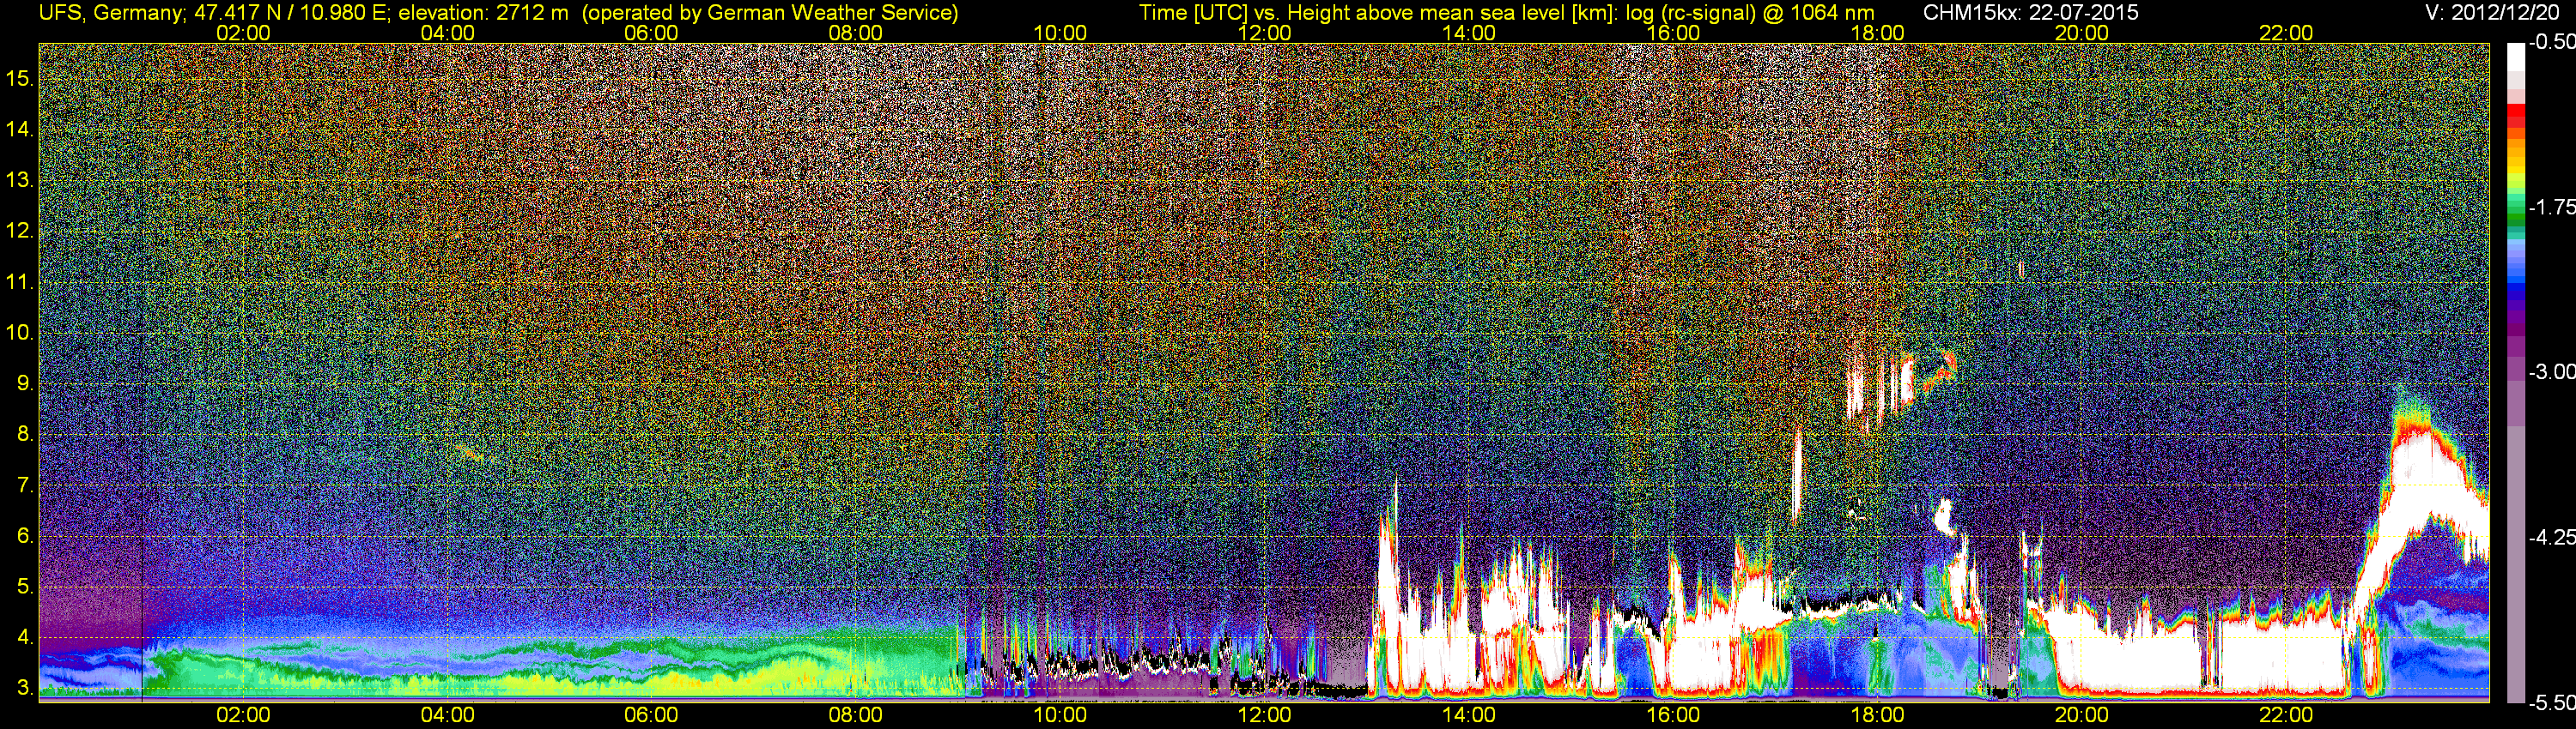
Task: Click the 20:00 label on the bottom time axis
Action: tap(2082, 715)
